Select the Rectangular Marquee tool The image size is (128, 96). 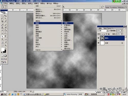[2, 16]
